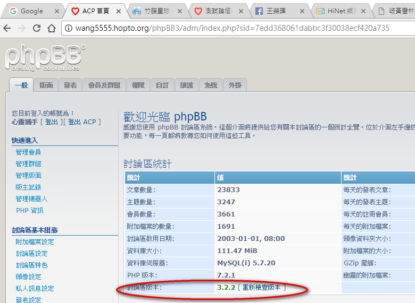Open 附加檔案設定 in the sidebar
Screen dimensions: 415x303
click(35, 242)
